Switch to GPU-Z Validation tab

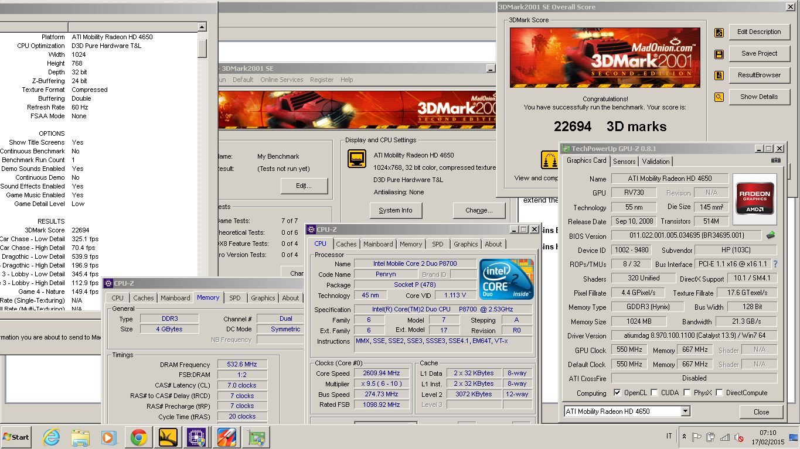[656, 162]
